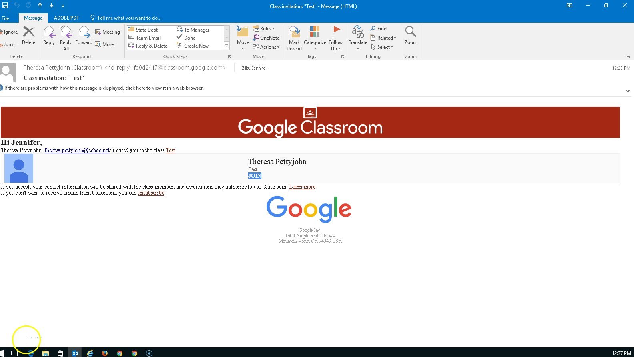Mark the message as Unread
This screenshot has width=634, height=357.
coord(294,38)
